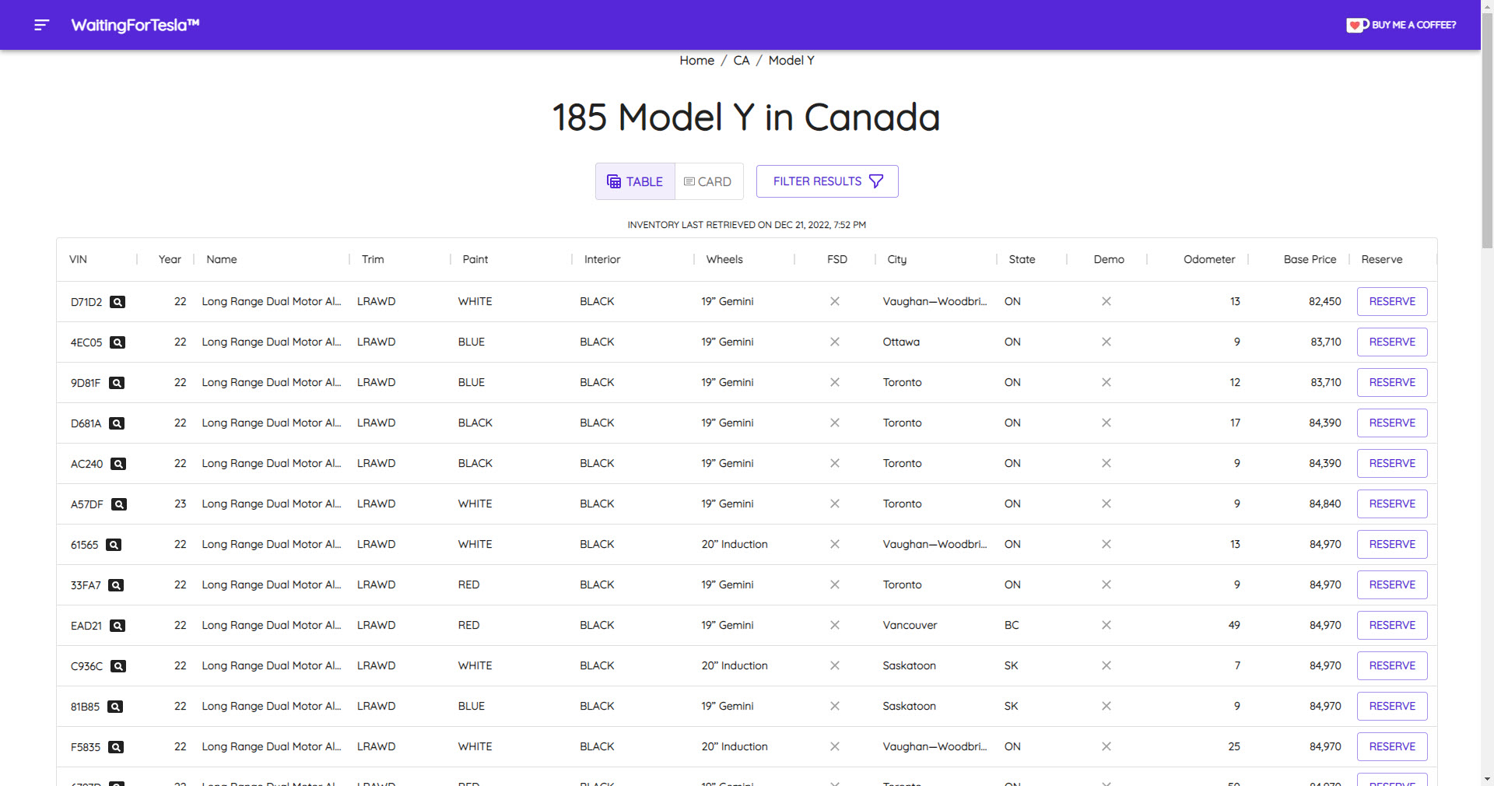This screenshot has width=1494, height=786.
Task: Click the Buy Me a Coffee icon
Action: (x=1357, y=25)
